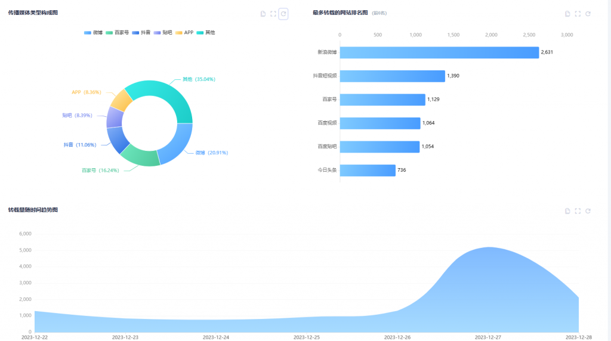Refresh the 转载量随时间趋势图 trend chart

[588, 211]
